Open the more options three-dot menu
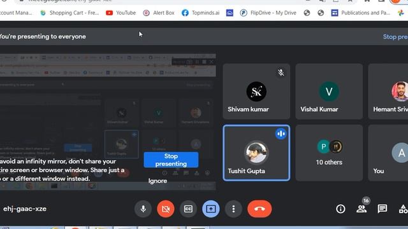The height and width of the screenshot is (229, 408). [x=233, y=209]
